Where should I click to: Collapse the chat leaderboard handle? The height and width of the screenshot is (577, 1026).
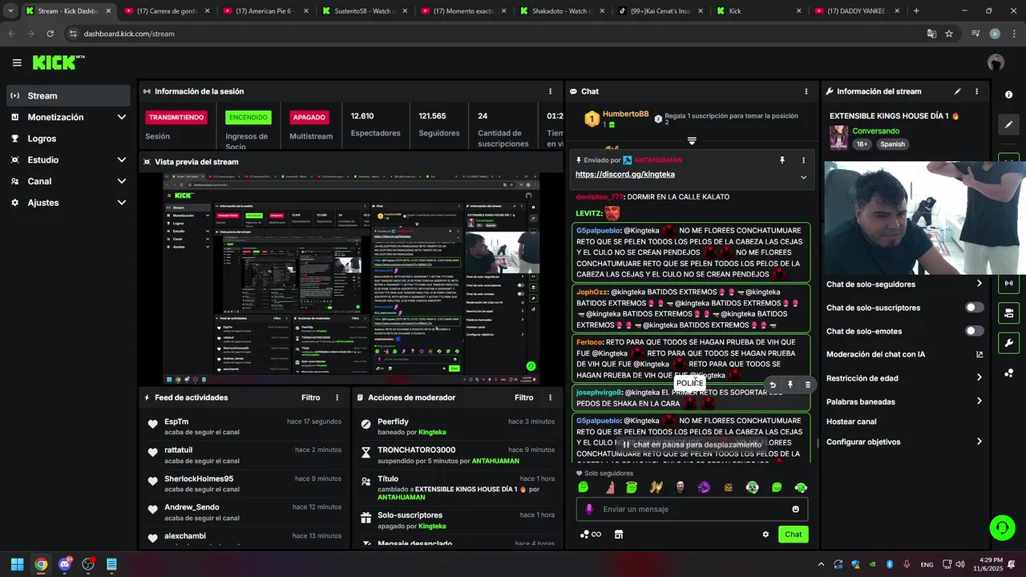pyautogui.click(x=692, y=141)
